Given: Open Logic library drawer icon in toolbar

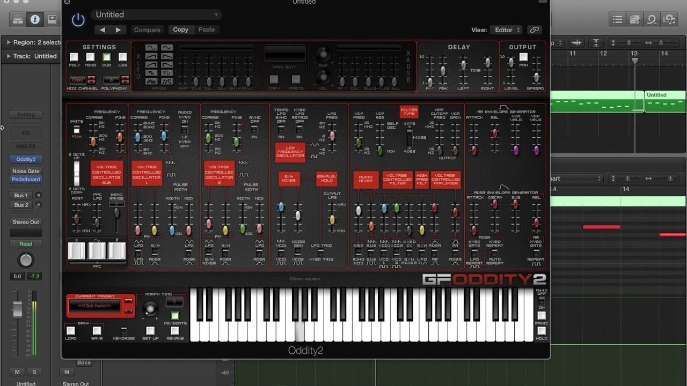Looking at the screenshot, I should click(18, 19).
